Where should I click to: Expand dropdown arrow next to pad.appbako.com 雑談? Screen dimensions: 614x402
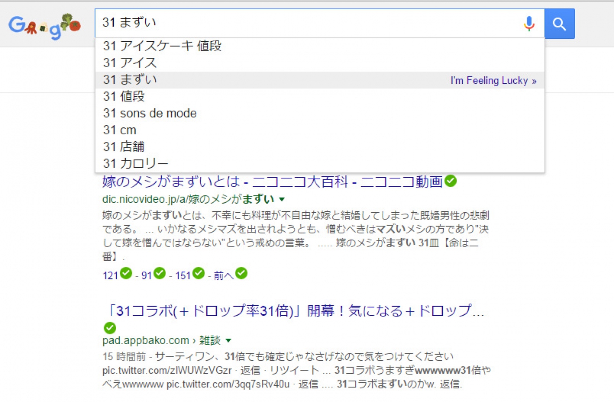pyautogui.click(x=228, y=341)
